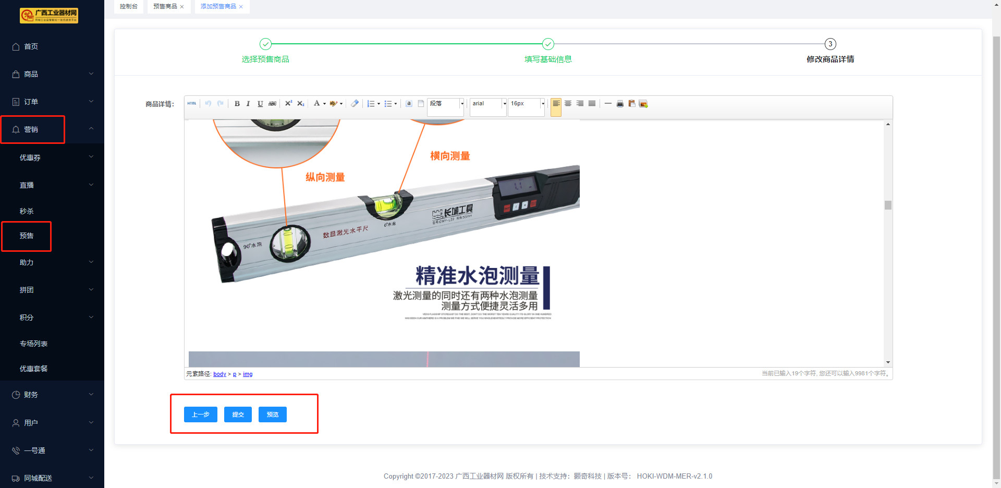The image size is (1001, 488).
Task: Click the print icon in editor toolbar
Action: point(620,104)
